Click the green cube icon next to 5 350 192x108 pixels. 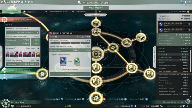coord(125,99)
